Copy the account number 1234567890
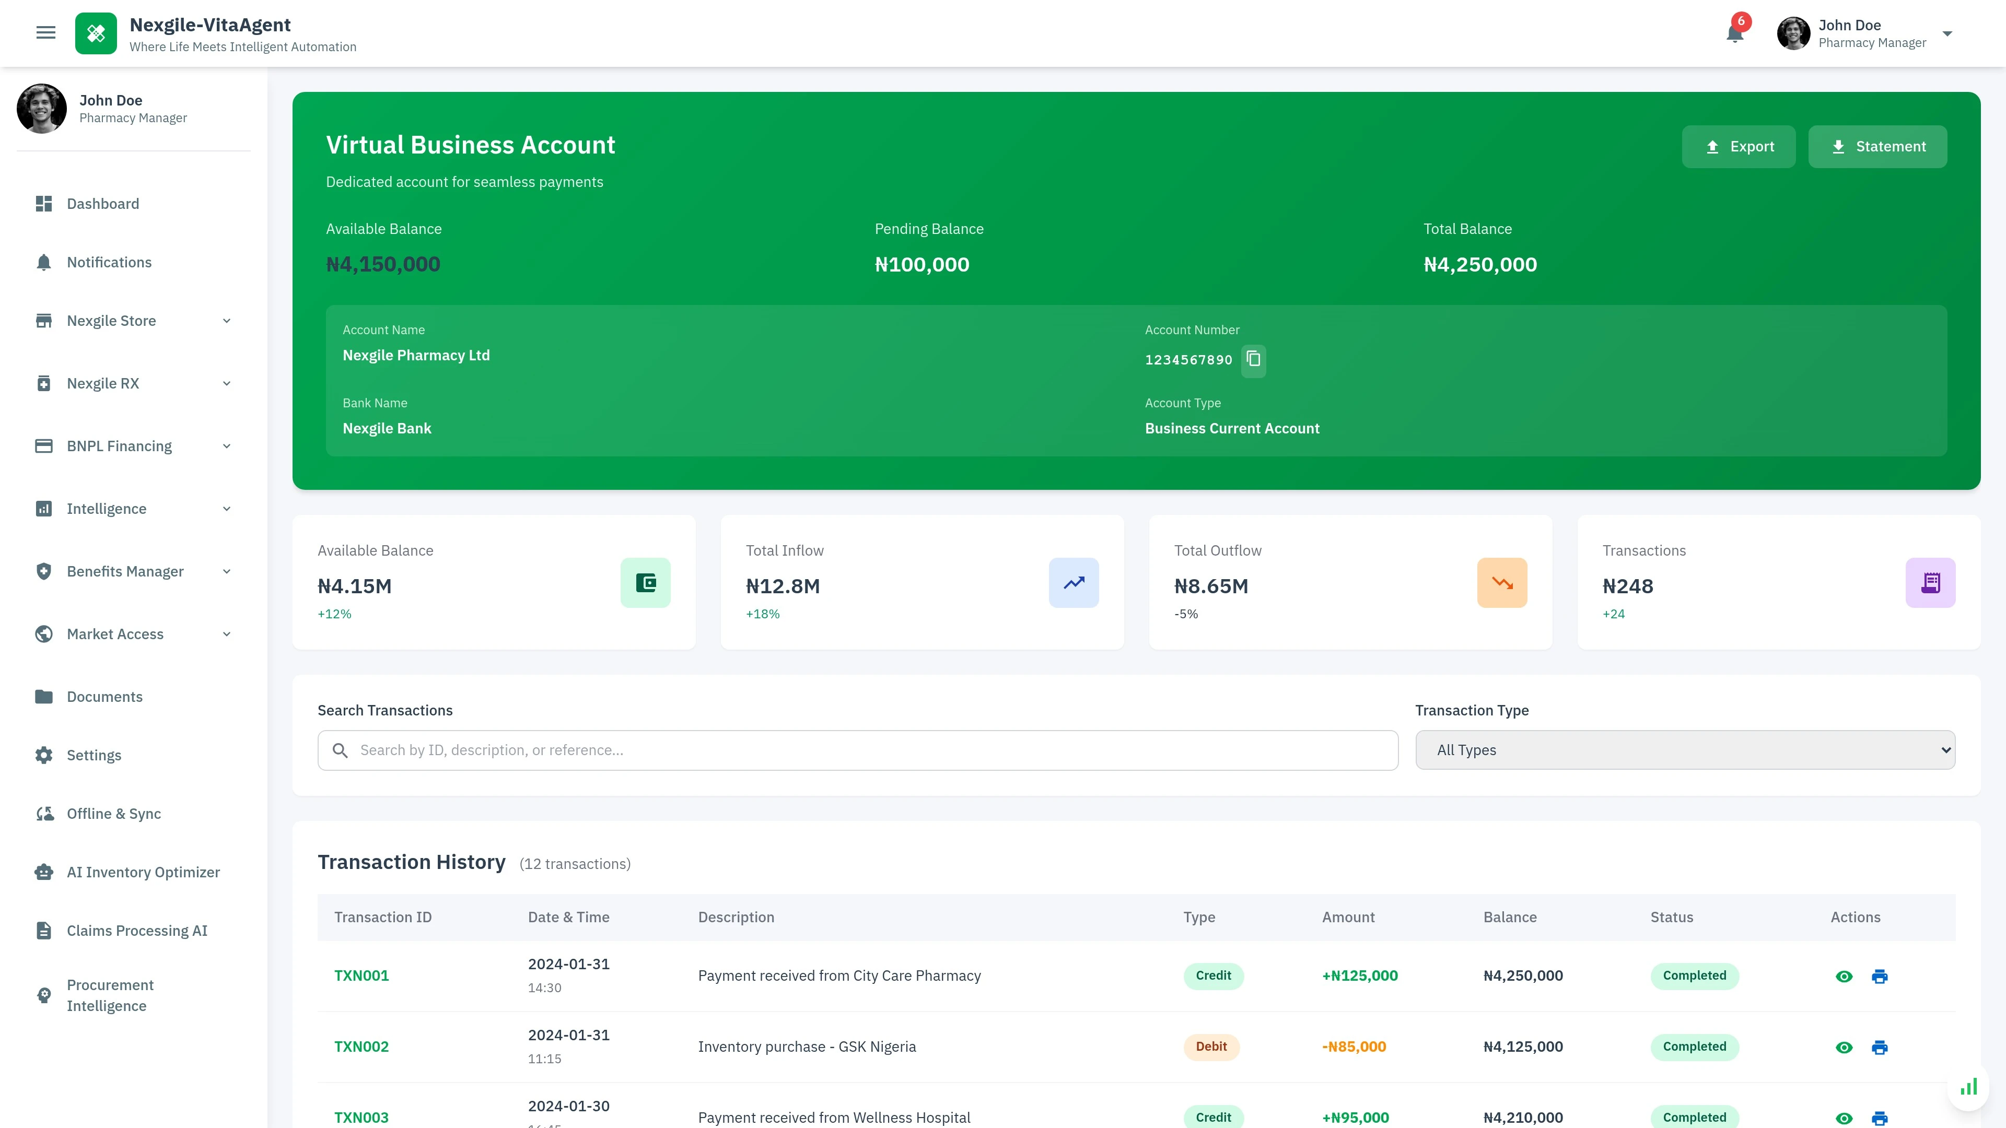 pyautogui.click(x=1253, y=360)
